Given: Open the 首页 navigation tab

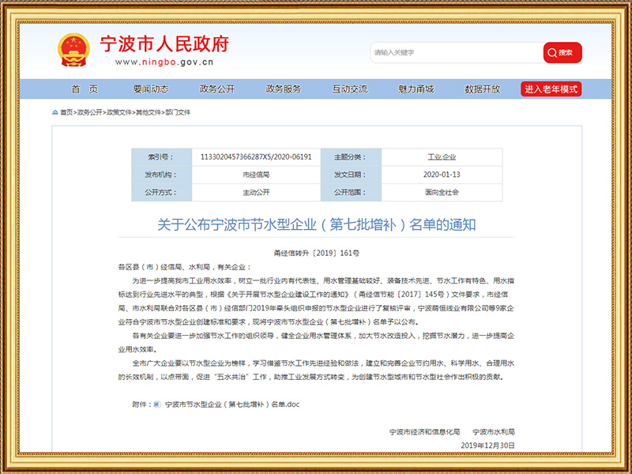Looking at the screenshot, I should pos(85,89).
